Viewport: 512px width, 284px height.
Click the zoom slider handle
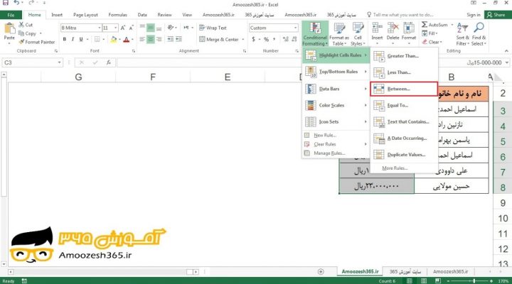coord(474,280)
